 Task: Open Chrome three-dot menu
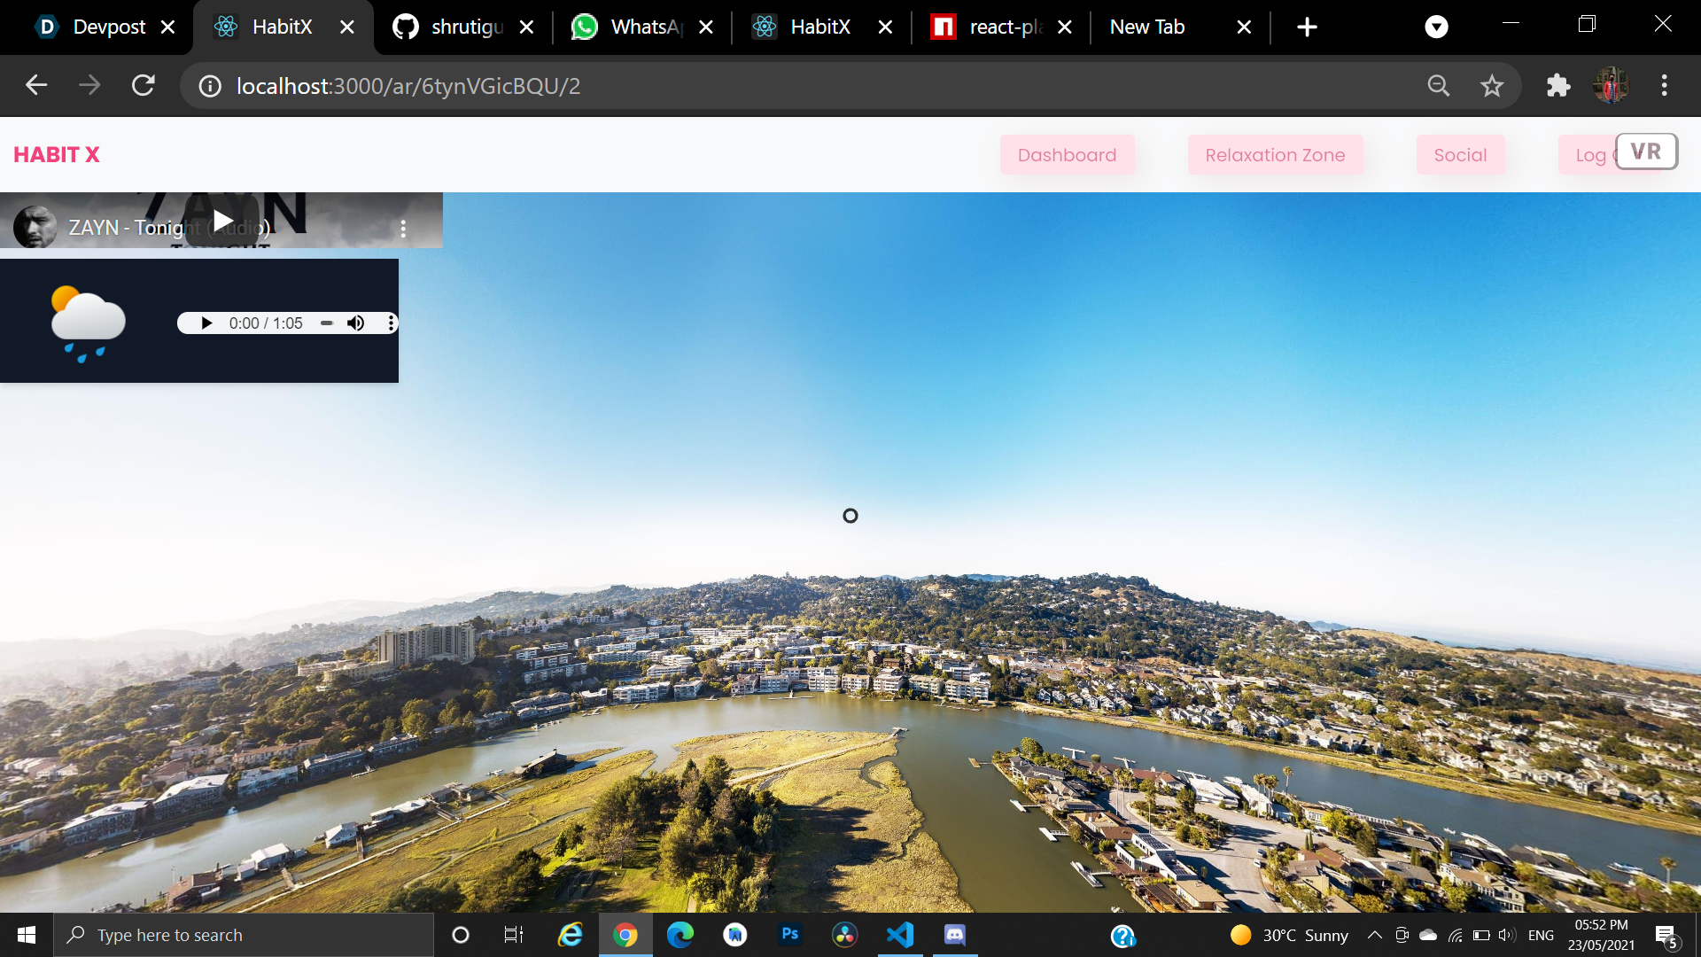(1664, 86)
